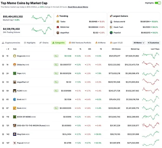The width and height of the screenshot is (162, 148).
Task: Click the Bonk coin logo icon
Action: click(x=15, y=108)
